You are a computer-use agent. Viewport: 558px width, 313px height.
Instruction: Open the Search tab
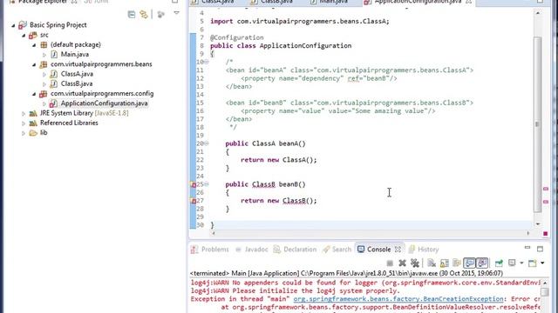pos(337,250)
